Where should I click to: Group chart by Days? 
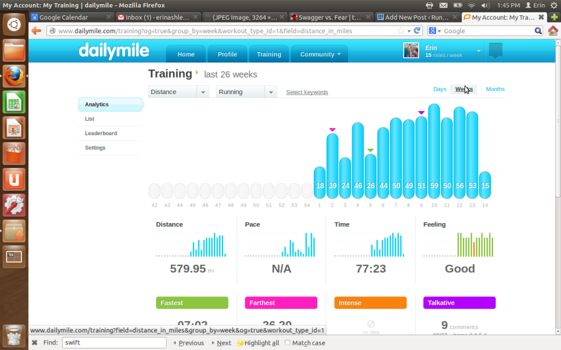pyautogui.click(x=440, y=89)
